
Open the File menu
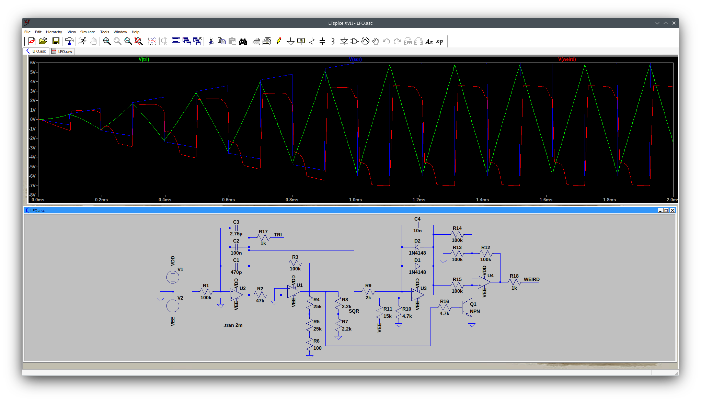click(x=27, y=32)
